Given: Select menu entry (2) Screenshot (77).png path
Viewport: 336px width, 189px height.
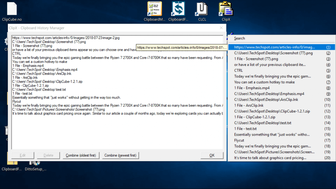Looking at the screenshot, I should click(x=282, y=53).
